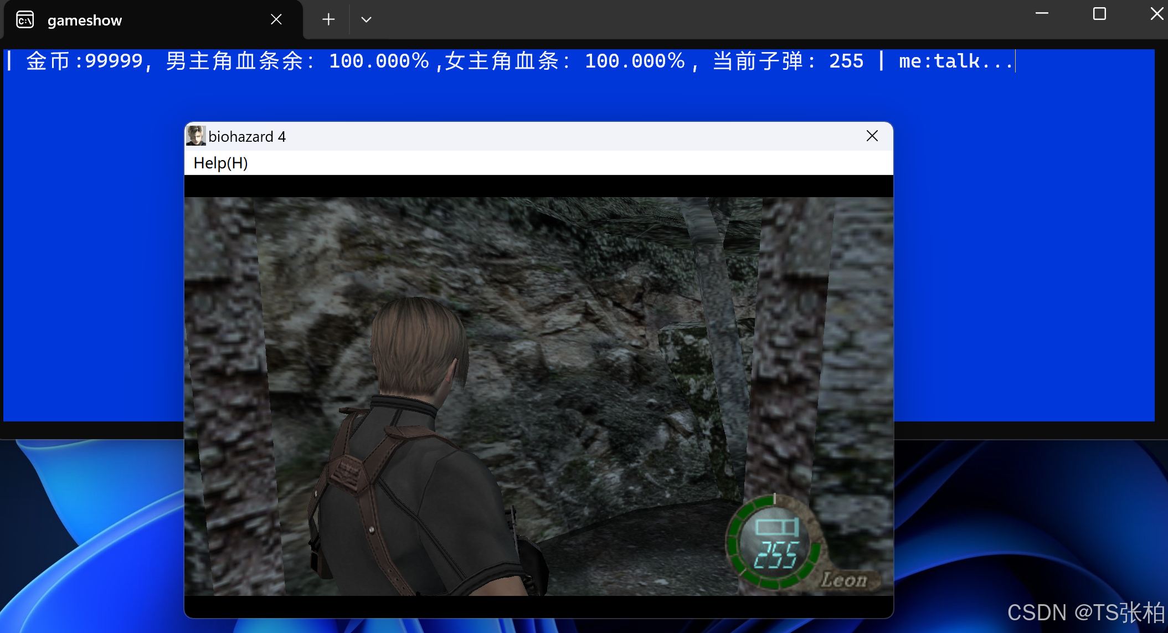Click the Leon name label in HUD

[x=843, y=580]
